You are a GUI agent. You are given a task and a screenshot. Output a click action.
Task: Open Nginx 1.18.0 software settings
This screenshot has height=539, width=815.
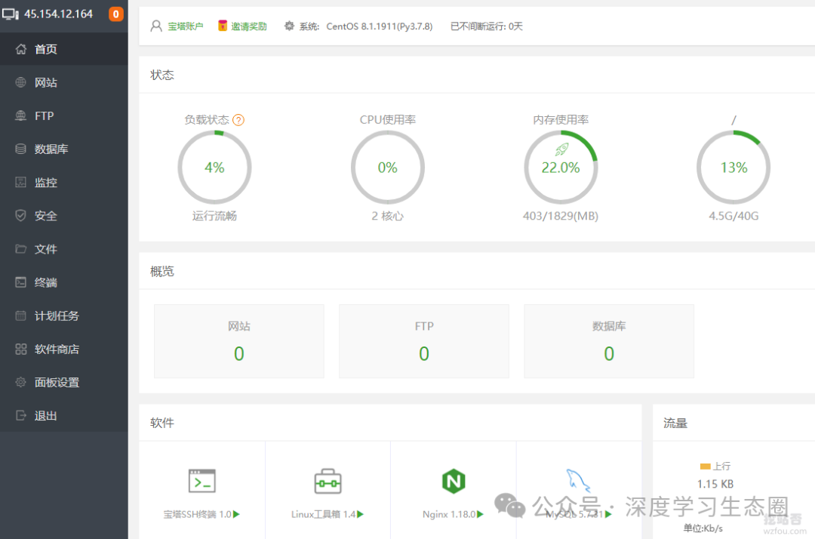click(454, 480)
